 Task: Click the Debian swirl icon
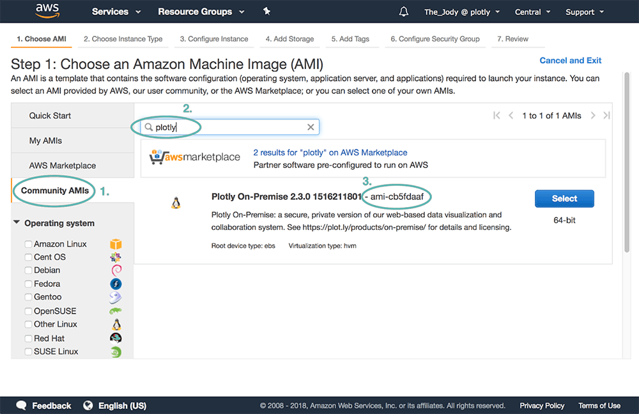(x=116, y=270)
